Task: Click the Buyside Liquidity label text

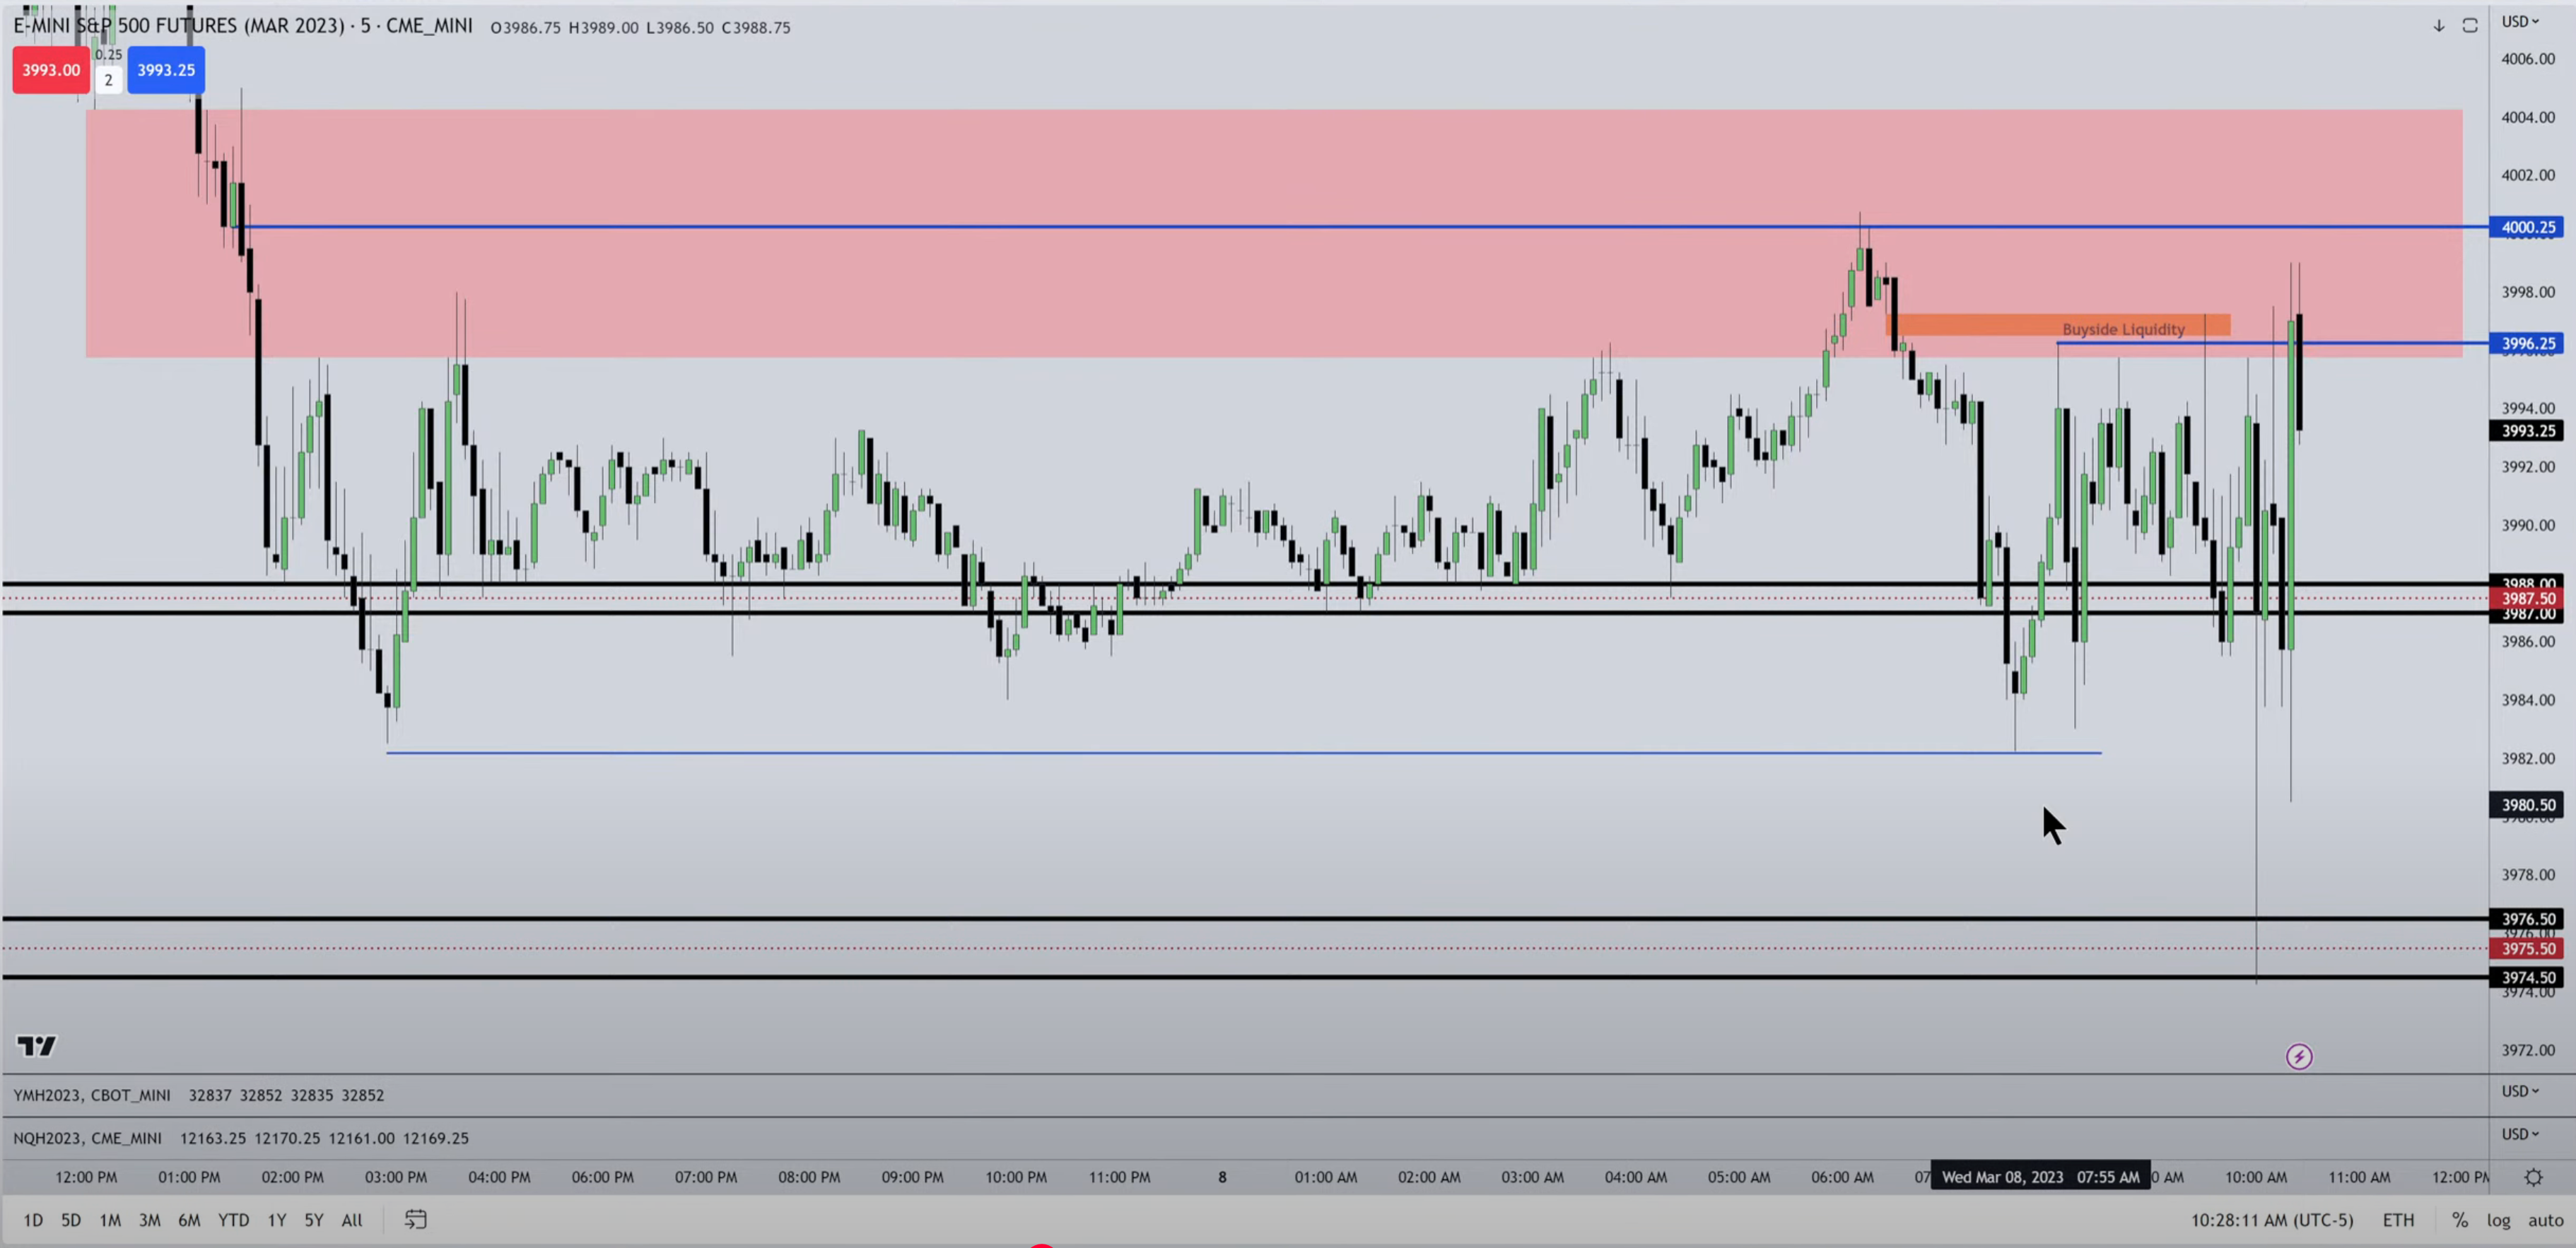Action: click(x=2123, y=329)
